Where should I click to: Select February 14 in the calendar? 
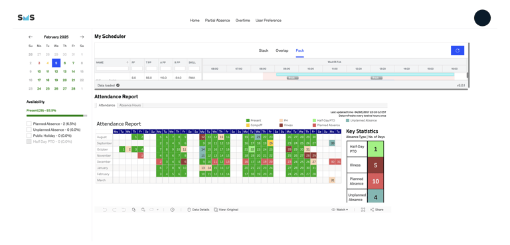point(73,72)
